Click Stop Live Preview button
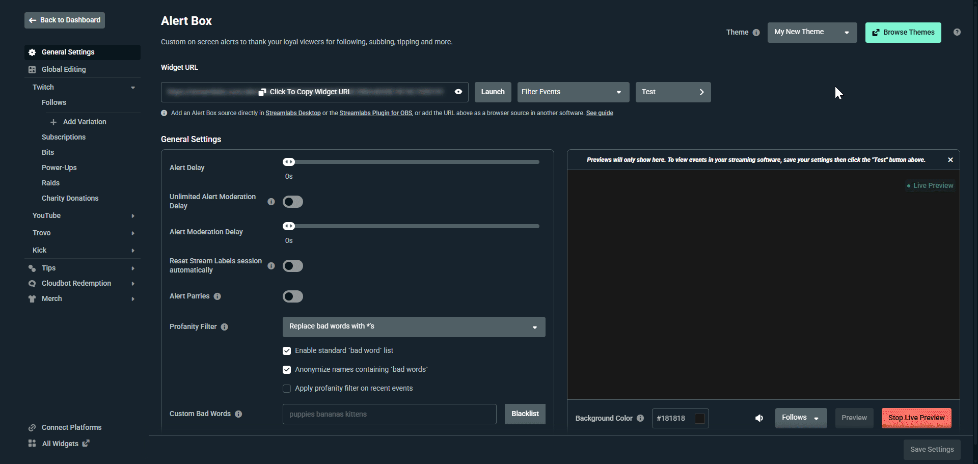 pyautogui.click(x=916, y=418)
